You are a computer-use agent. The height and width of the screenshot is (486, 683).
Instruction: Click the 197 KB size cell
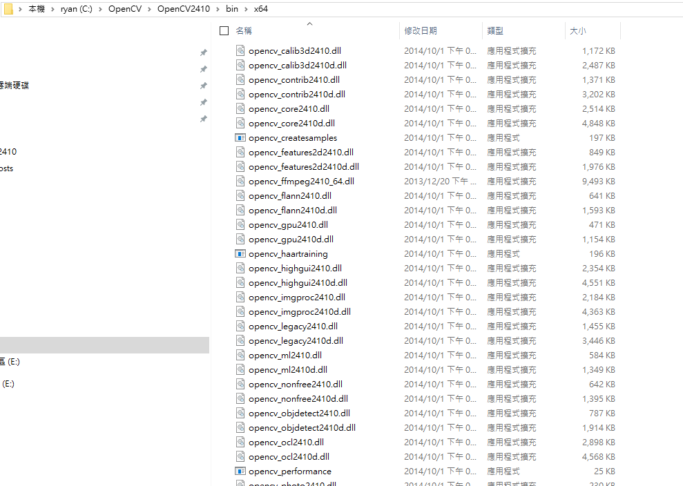pyautogui.click(x=602, y=137)
